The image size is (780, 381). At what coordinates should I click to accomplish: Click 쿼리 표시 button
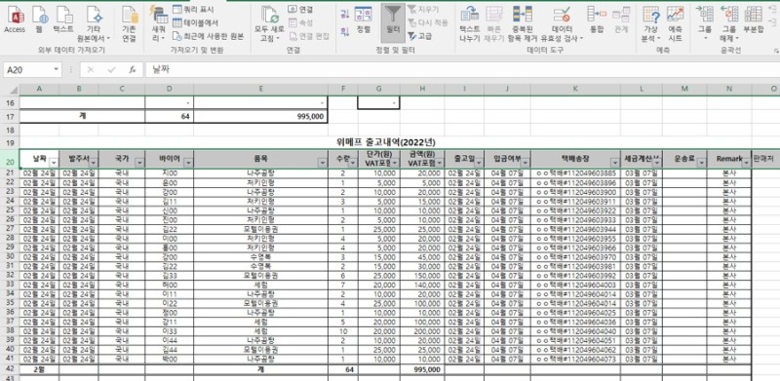(x=194, y=9)
